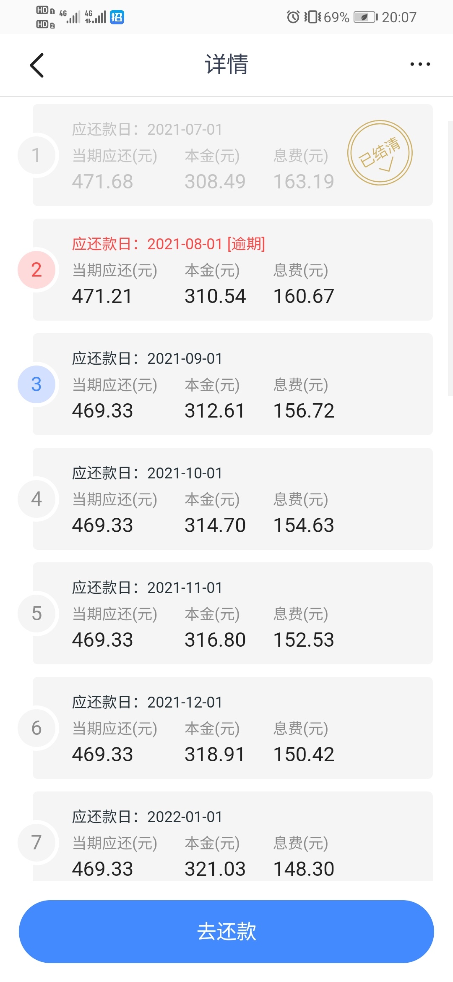Open the overdue 2021-08-01 installment card

tap(233, 269)
